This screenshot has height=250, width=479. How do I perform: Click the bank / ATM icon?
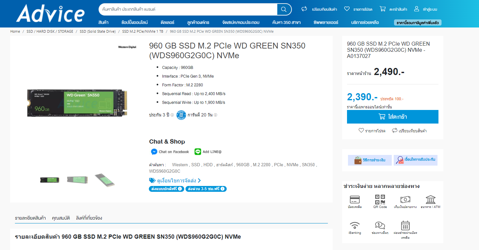(431, 199)
